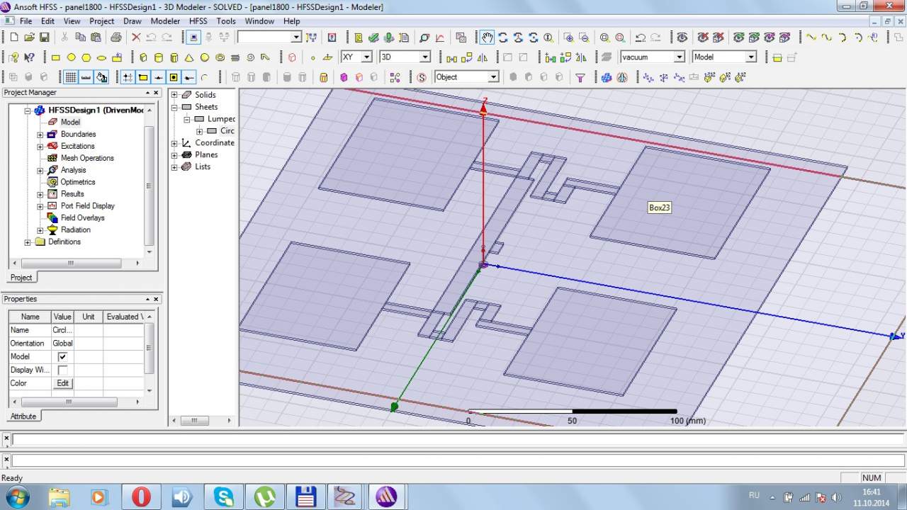Toggle the Model checkbox in Properties
Viewport: 907px width, 510px height.
pos(62,357)
